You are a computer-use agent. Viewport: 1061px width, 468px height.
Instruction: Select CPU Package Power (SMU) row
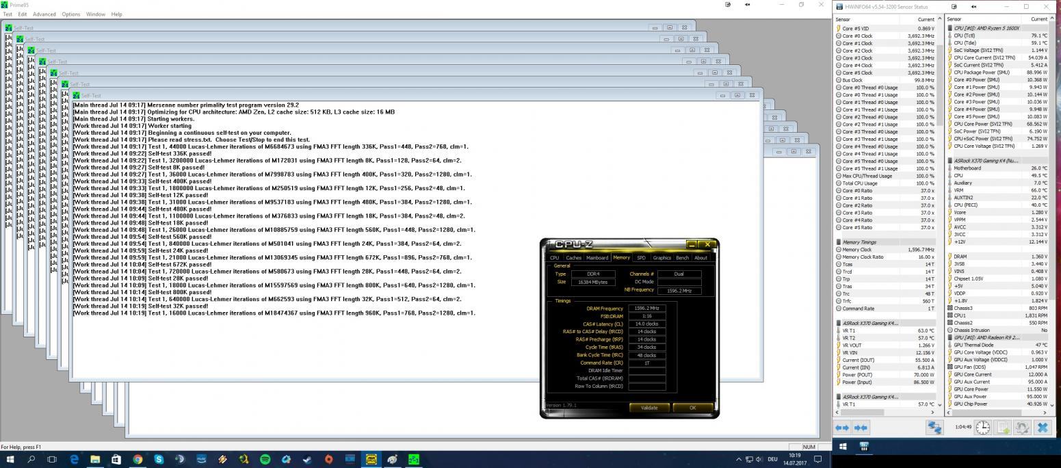click(x=997, y=73)
